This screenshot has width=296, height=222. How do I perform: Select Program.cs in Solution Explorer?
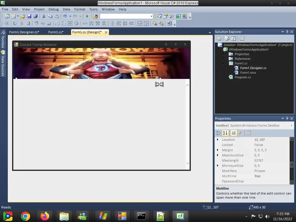[243, 77]
